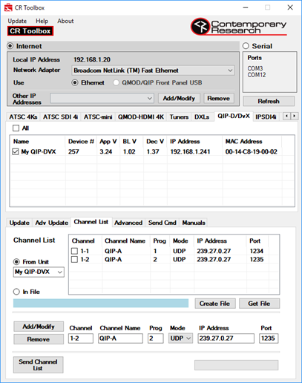Click the channel Remove button

[x=39, y=339]
